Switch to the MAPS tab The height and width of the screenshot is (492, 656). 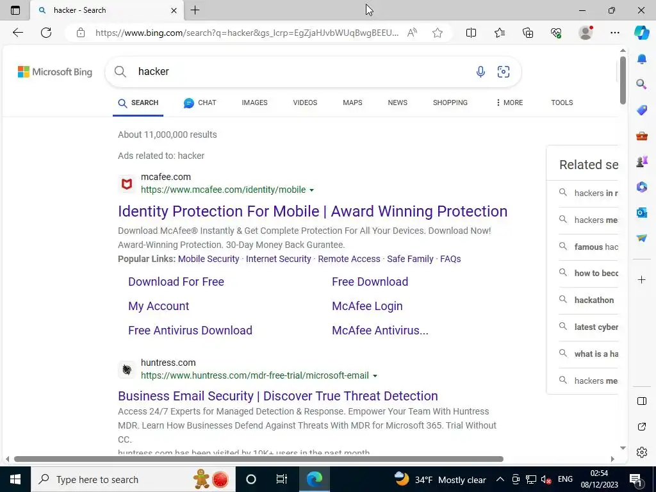[x=352, y=102]
